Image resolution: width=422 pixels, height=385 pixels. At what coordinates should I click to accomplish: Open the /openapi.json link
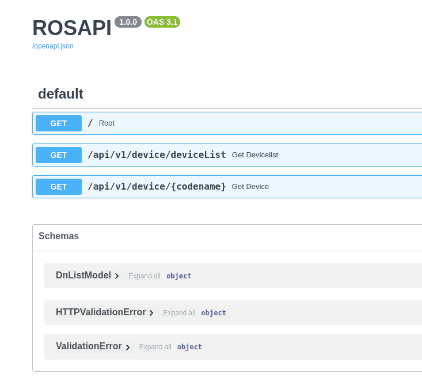[x=52, y=46]
